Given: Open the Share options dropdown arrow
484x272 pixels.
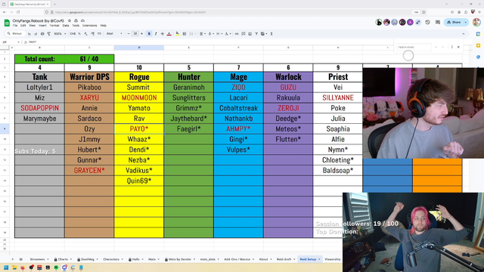Looking at the screenshot, I should pos(466,22).
